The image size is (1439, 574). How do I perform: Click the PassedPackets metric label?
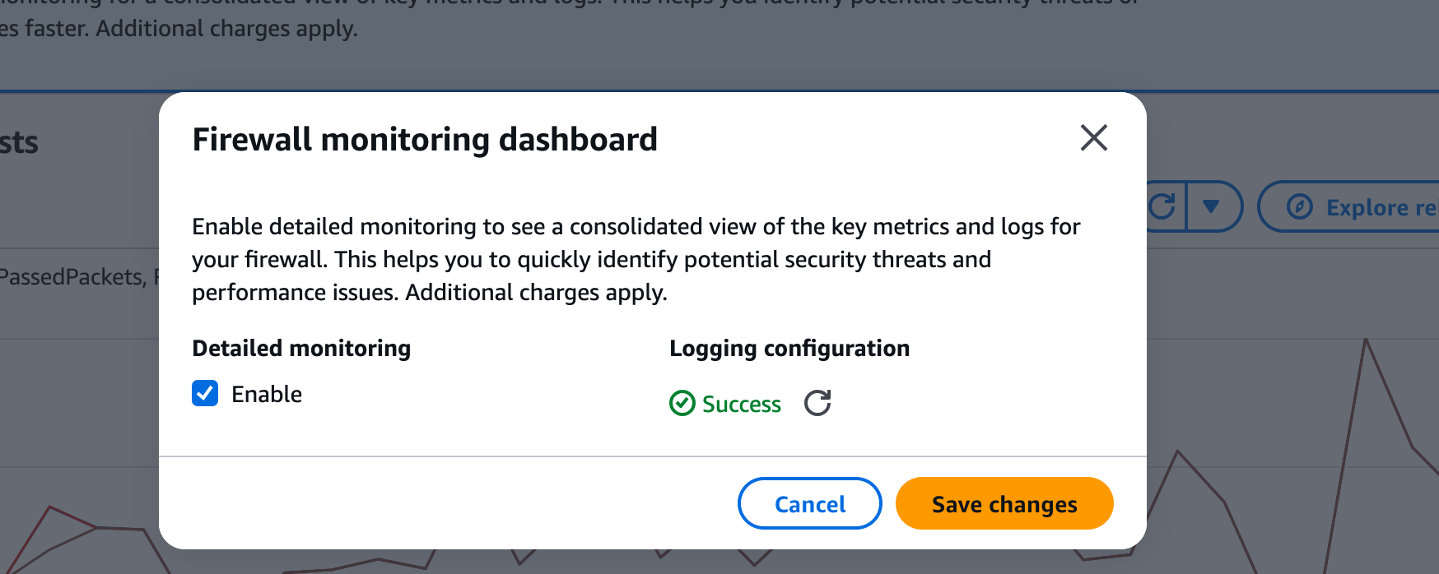point(72,277)
